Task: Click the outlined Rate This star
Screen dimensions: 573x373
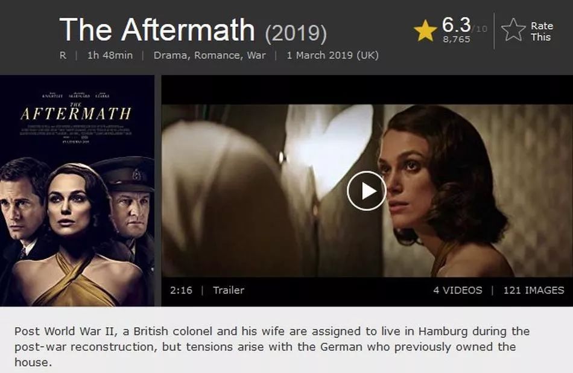Action: click(x=513, y=30)
